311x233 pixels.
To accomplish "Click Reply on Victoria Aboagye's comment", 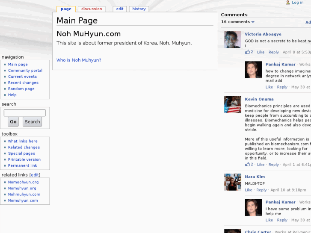I will (274, 52).
